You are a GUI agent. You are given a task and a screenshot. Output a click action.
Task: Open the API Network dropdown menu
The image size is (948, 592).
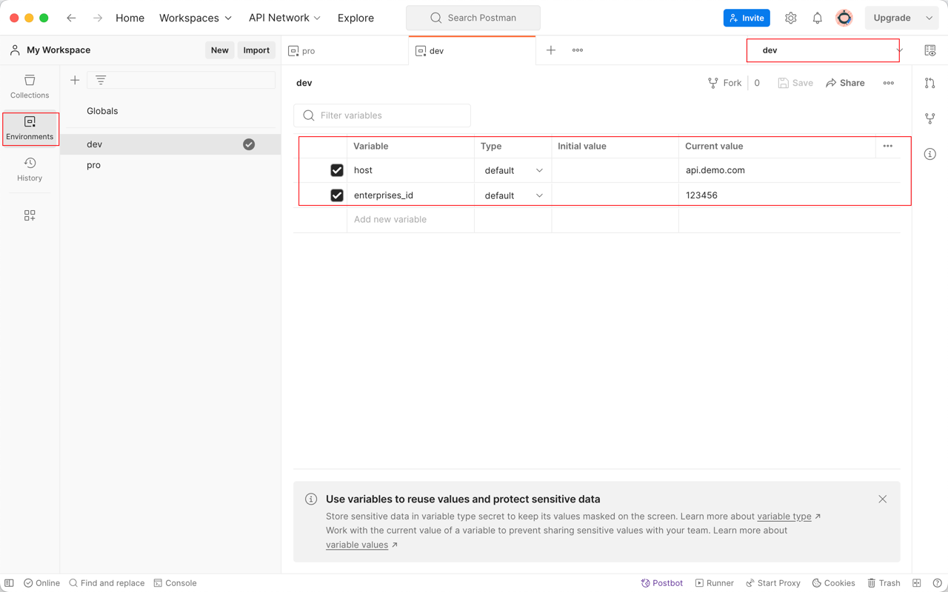point(284,18)
